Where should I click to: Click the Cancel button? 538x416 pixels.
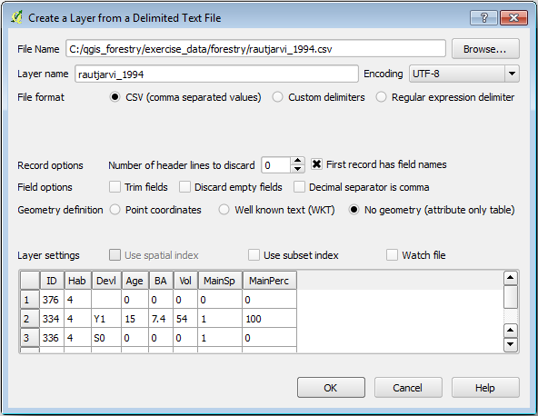(408, 388)
